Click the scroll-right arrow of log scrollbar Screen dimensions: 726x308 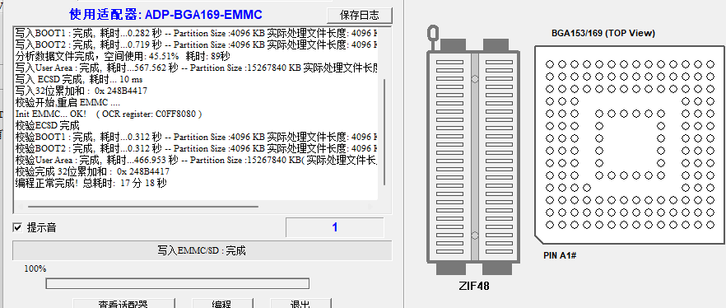point(370,207)
